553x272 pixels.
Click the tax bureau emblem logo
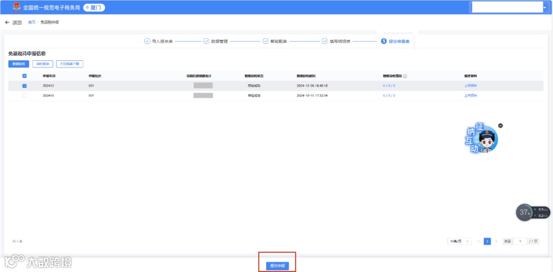(16, 7)
